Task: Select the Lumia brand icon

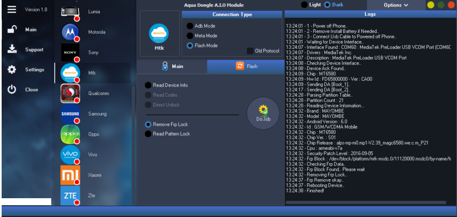Action: coord(70,11)
